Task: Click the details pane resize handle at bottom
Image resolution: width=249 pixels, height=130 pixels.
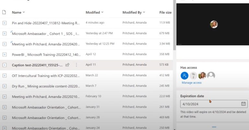Action: pos(214,127)
